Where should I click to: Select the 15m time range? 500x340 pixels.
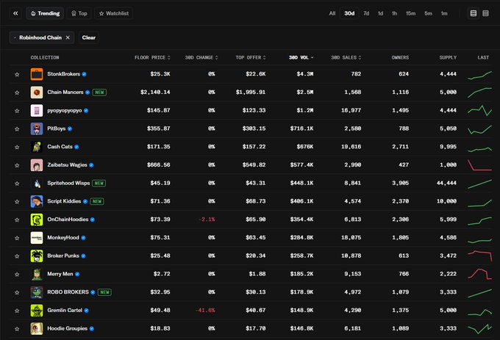410,13
